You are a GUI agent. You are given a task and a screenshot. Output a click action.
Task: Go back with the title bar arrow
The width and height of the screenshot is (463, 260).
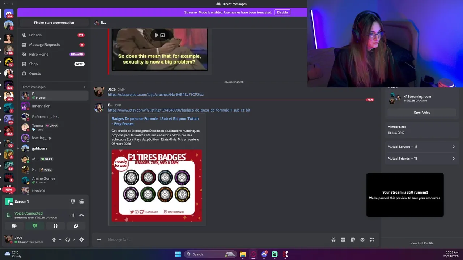[x=5, y=4]
